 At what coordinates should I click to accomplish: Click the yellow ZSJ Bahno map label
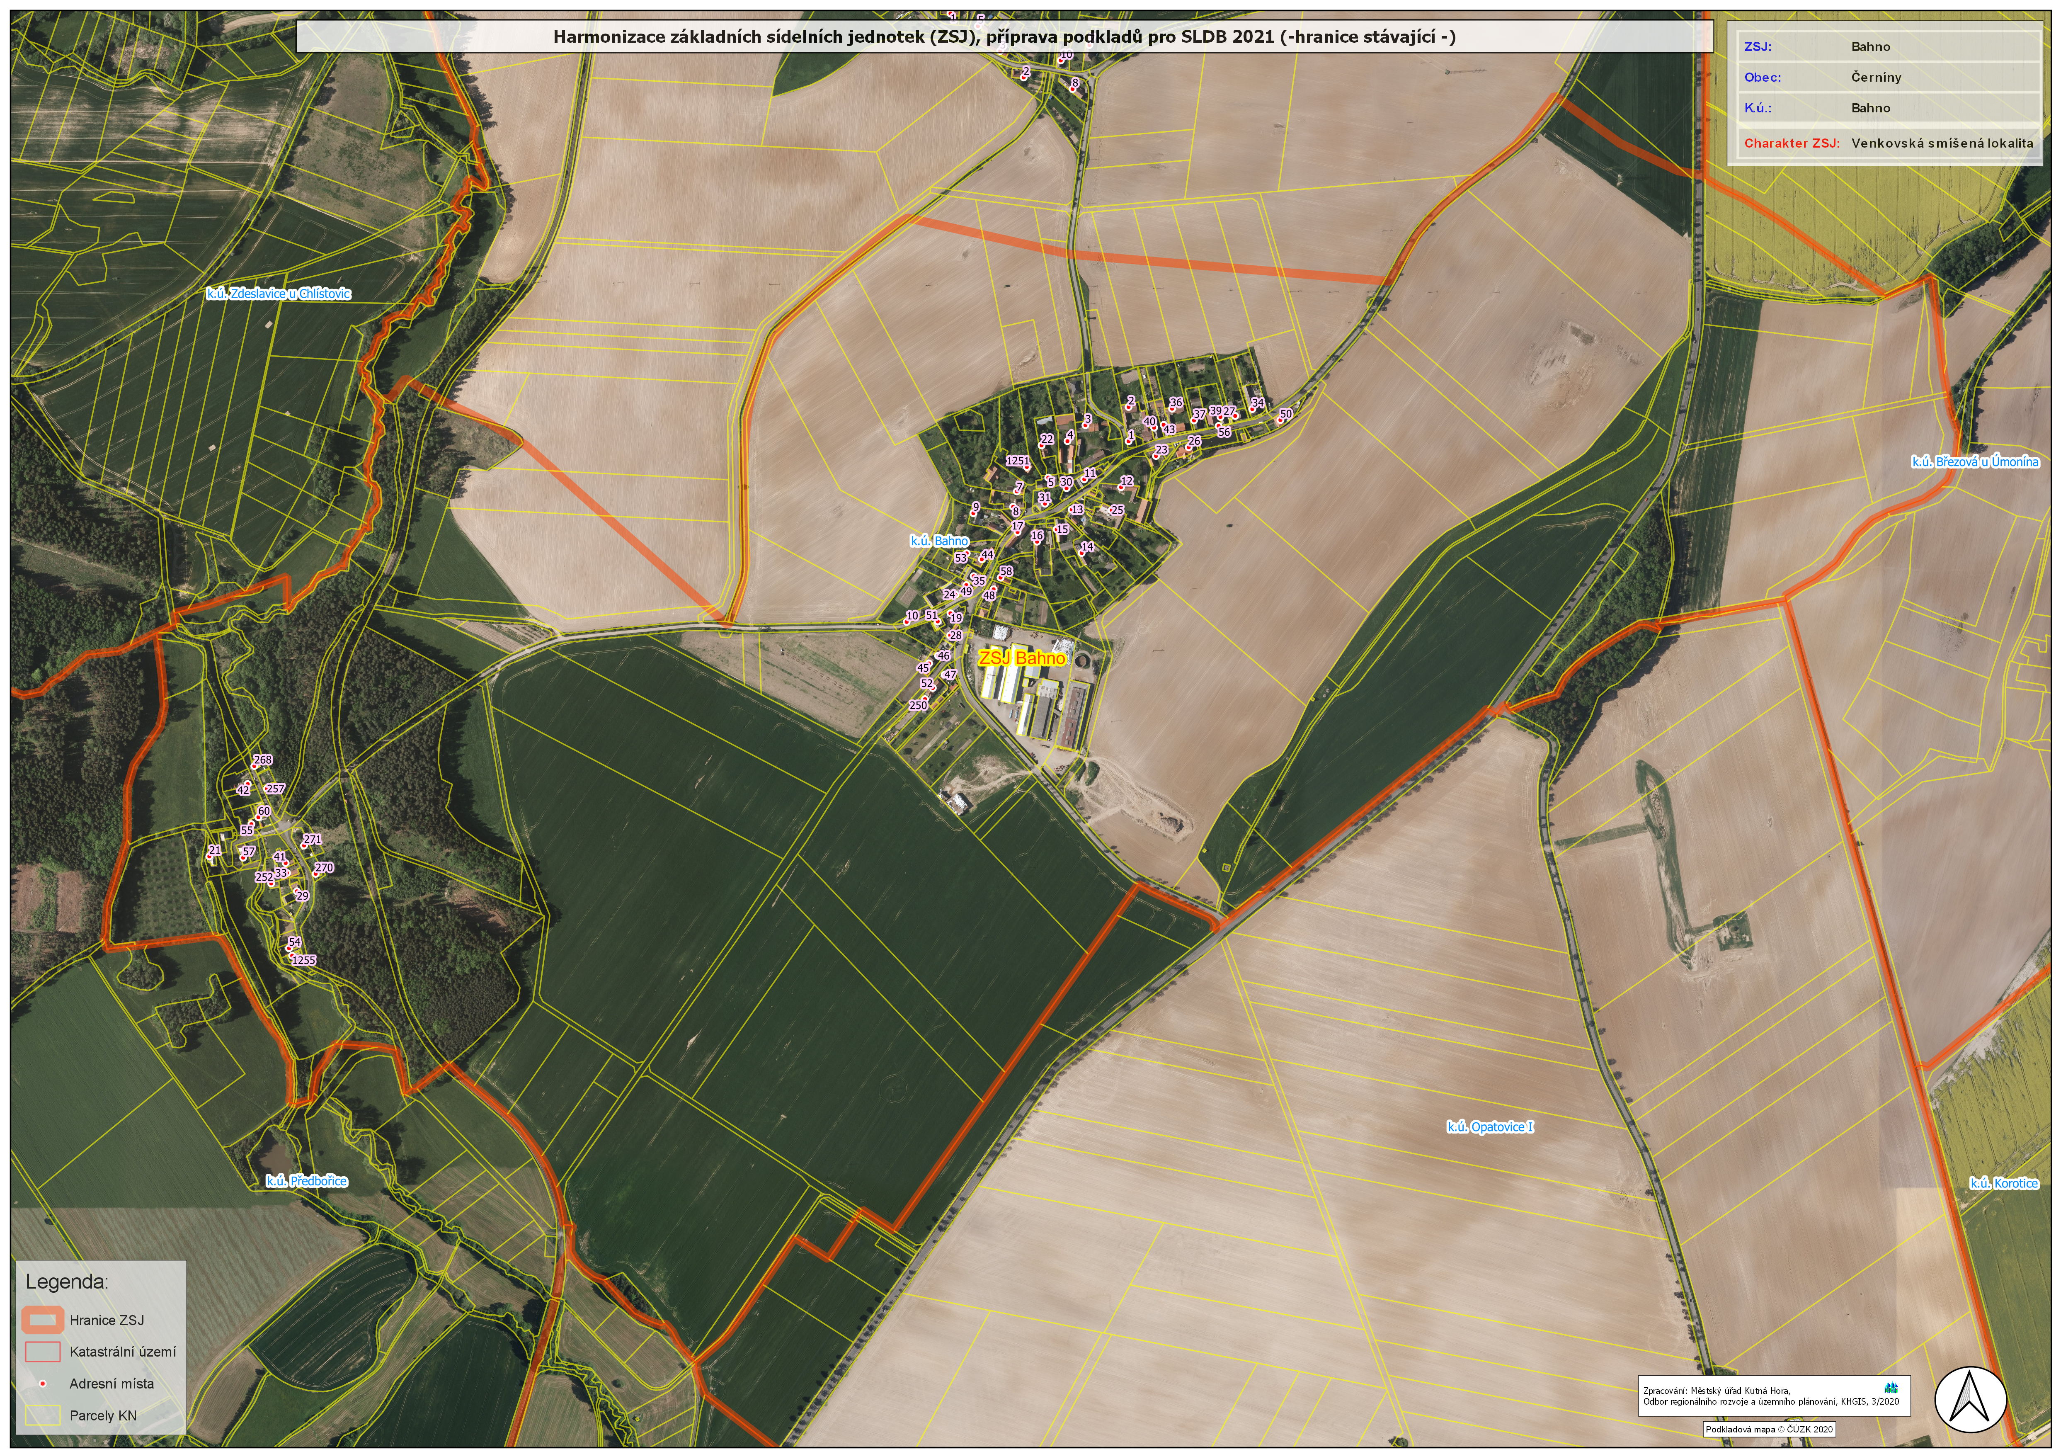(x=1022, y=658)
